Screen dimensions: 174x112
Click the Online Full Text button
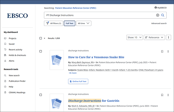[x=78, y=82]
